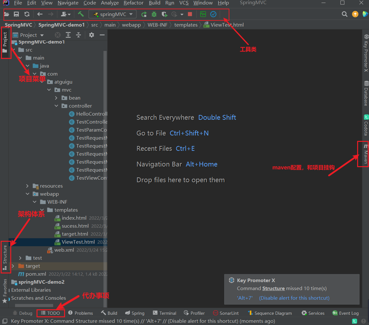Viewport: 369px width, 325px height.
Task: Open the Refactor menu
Action: pos(134,3)
